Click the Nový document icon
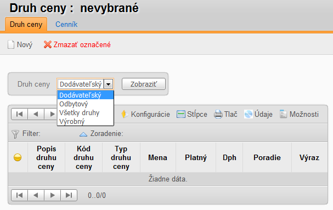This screenshot has width=333, height=210. (x=11, y=44)
